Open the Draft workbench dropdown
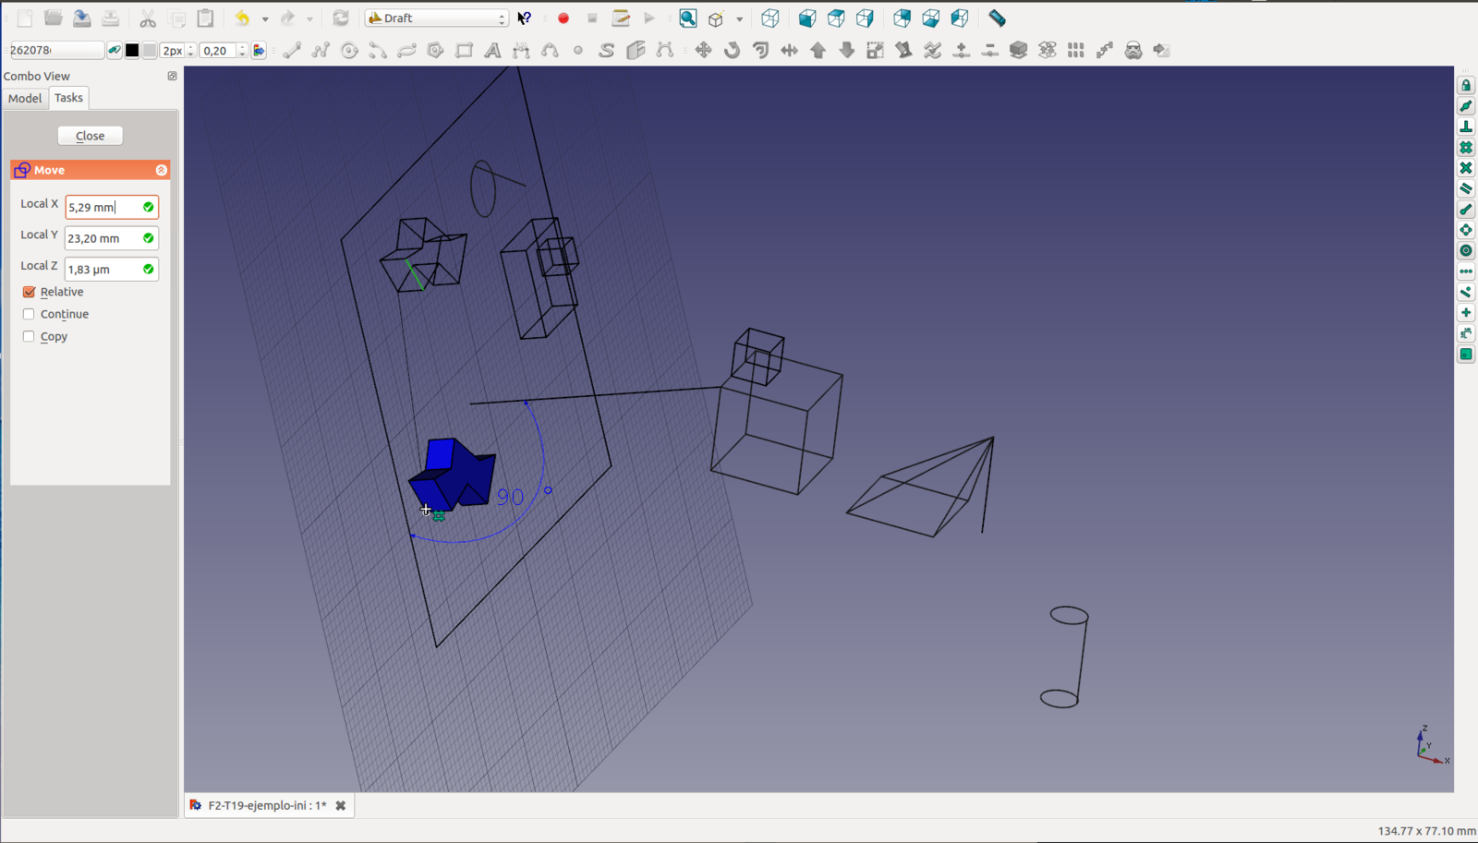 click(437, 18)
